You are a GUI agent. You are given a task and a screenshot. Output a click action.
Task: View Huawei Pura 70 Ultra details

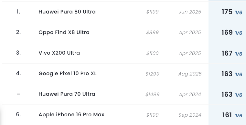(x=67, y=94)
